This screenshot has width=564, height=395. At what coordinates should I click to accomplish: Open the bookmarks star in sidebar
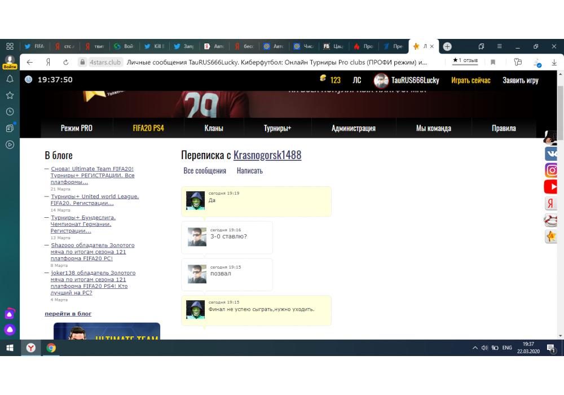10,95
